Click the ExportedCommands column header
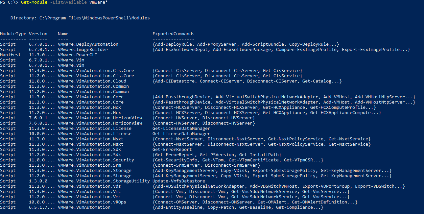 [173, 34]
